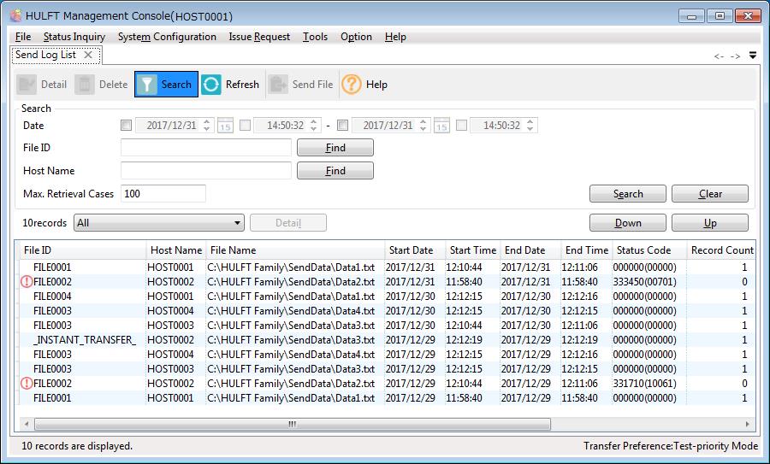770x464 pixels.
Task: Select FILE0001 row dated 2017/12/29
Action: click(x=387, y=398)
